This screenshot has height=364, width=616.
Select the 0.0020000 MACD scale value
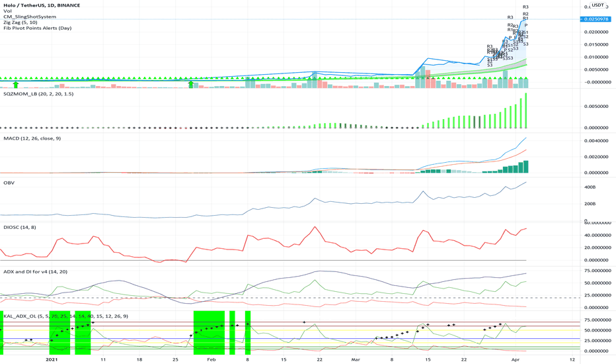pos(596,157)
